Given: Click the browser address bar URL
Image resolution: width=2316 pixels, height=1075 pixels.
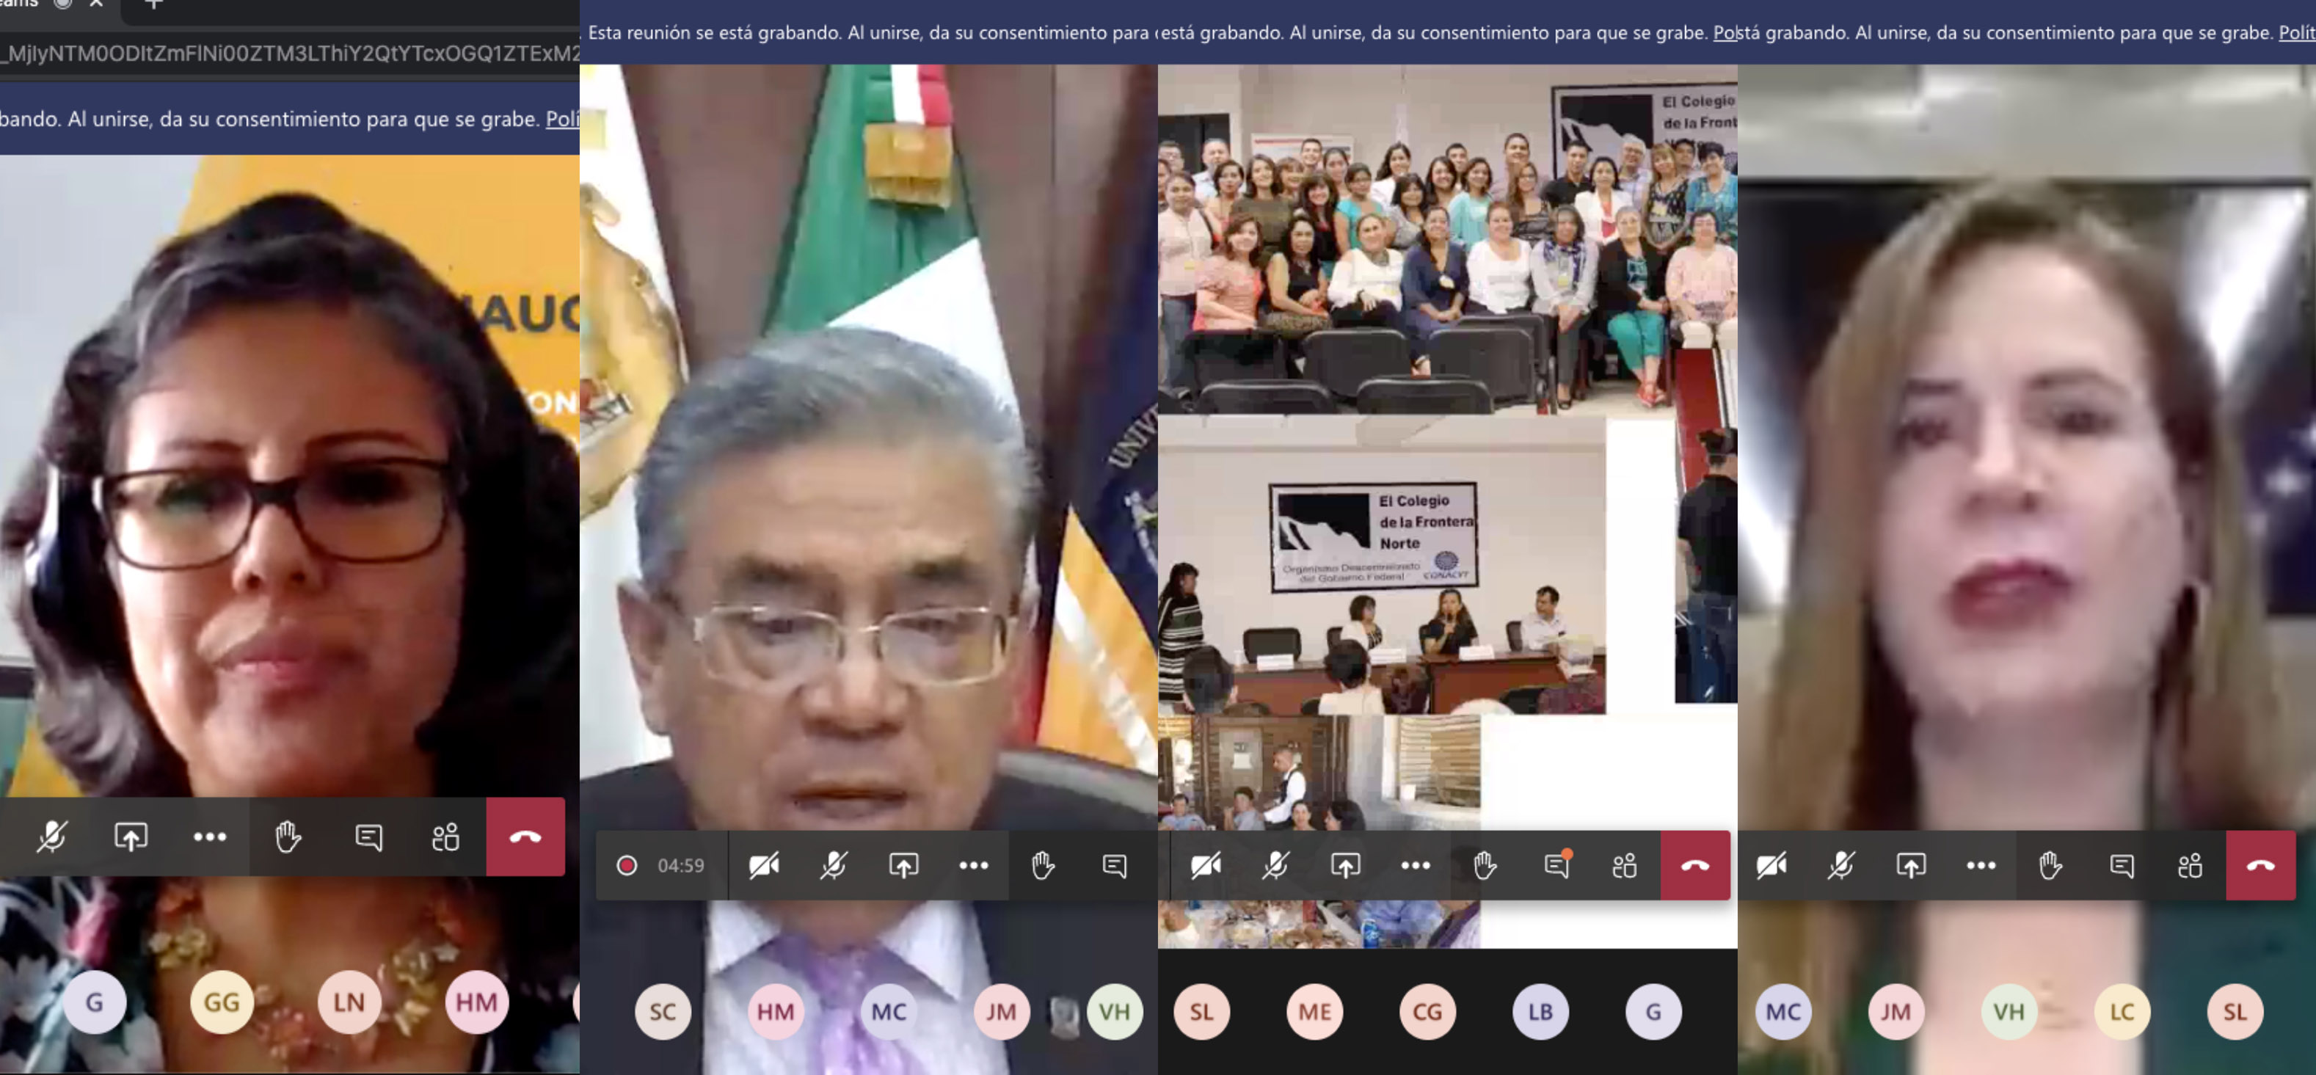Looking at the screenshot, I should point(288,54).
